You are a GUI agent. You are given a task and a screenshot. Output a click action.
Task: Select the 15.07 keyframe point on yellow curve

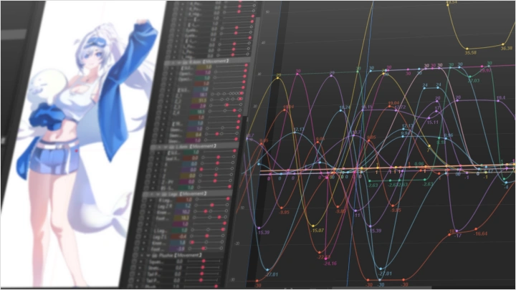312,226
